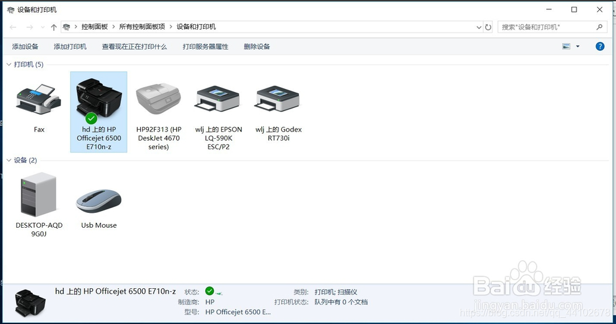
Task: Collapse the 打印机 (5) group
Action: (x=9, y=64)
